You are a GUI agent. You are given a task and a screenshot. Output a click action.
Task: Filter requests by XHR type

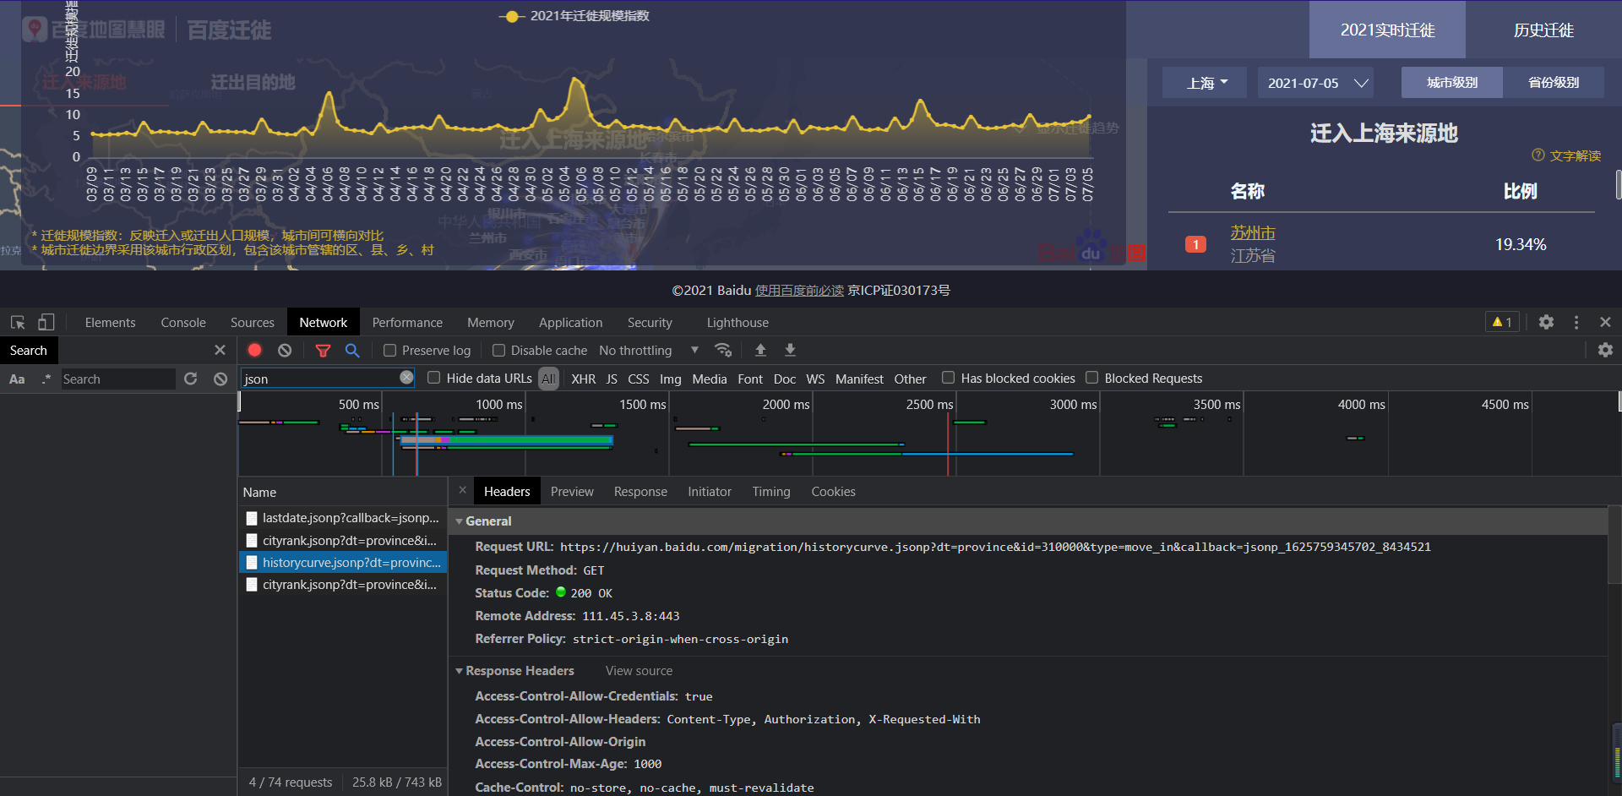pos(583,379)
